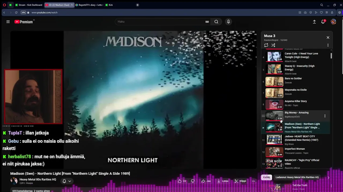Image resolution: width=343 pixels, height=192 pixels.
Task: Toggle playlist shuffle
Action: [273, 45]
